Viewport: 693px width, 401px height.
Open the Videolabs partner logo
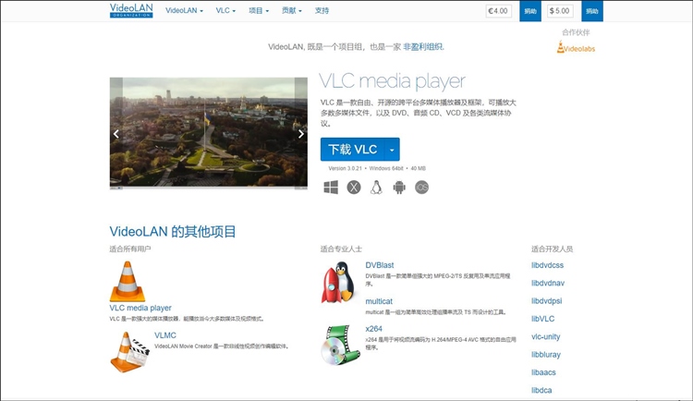click(576, 47)
